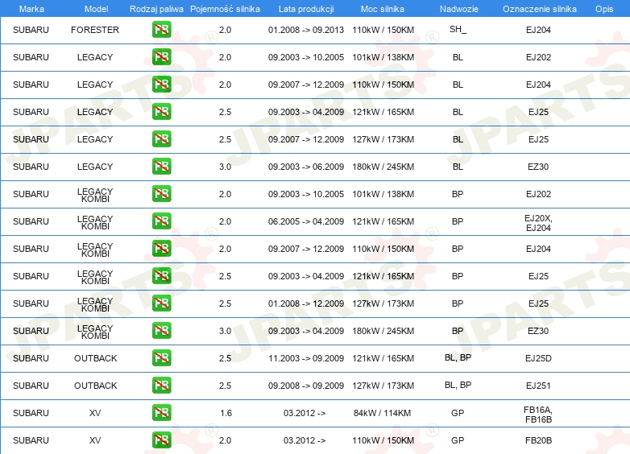Select the Marka column header
This screenshot has height=454, width=630.
(x=31, y=9)
